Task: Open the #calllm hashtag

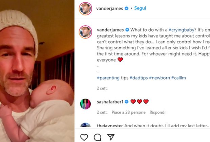Action: (x=178, y=78)
